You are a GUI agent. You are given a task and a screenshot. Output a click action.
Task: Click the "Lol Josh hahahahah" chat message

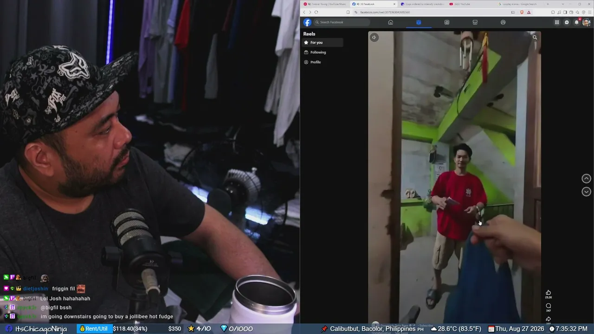click(65, 299)
